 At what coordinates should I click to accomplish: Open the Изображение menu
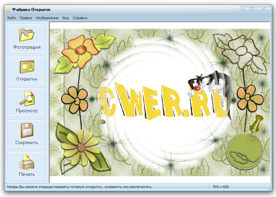47,18
